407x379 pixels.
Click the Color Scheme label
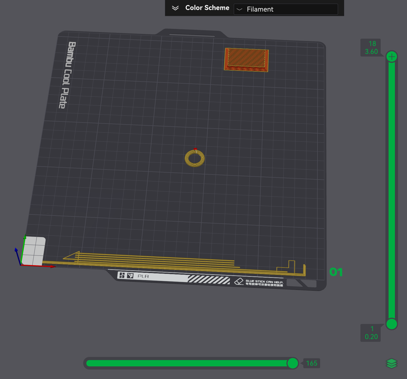point(207,8)
